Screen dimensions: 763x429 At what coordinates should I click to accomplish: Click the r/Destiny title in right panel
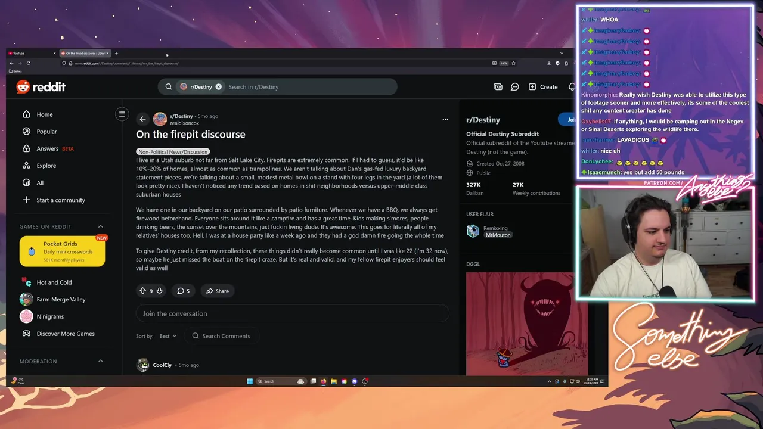tap(483, 120)
